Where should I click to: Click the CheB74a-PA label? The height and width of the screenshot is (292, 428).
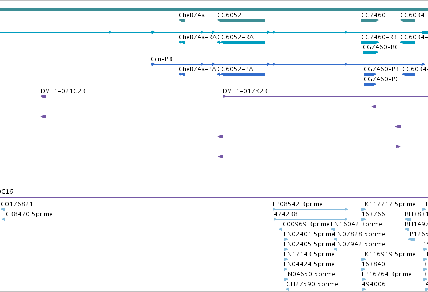(197, 69)
